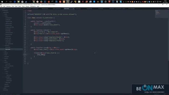
Task: Click the editor vertical scrollbar
Action: [x=168, y=35]
